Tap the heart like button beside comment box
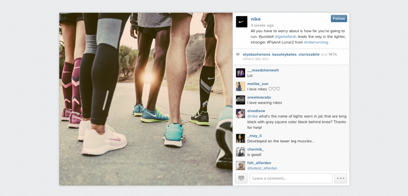The image size is (408, 196). click(x=241, y=179)
